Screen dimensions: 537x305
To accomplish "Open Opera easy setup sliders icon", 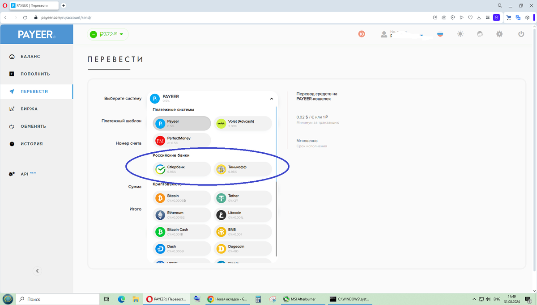I will coord(487,17).
